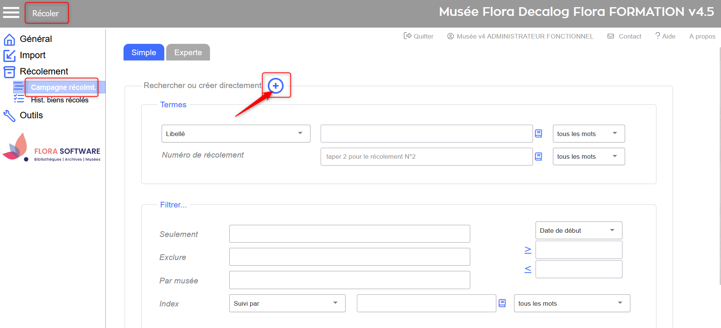Viewport: 721px width, 328px height.
Task: Open index list icon beside Numéro de récolement
Action: [539, 156]
